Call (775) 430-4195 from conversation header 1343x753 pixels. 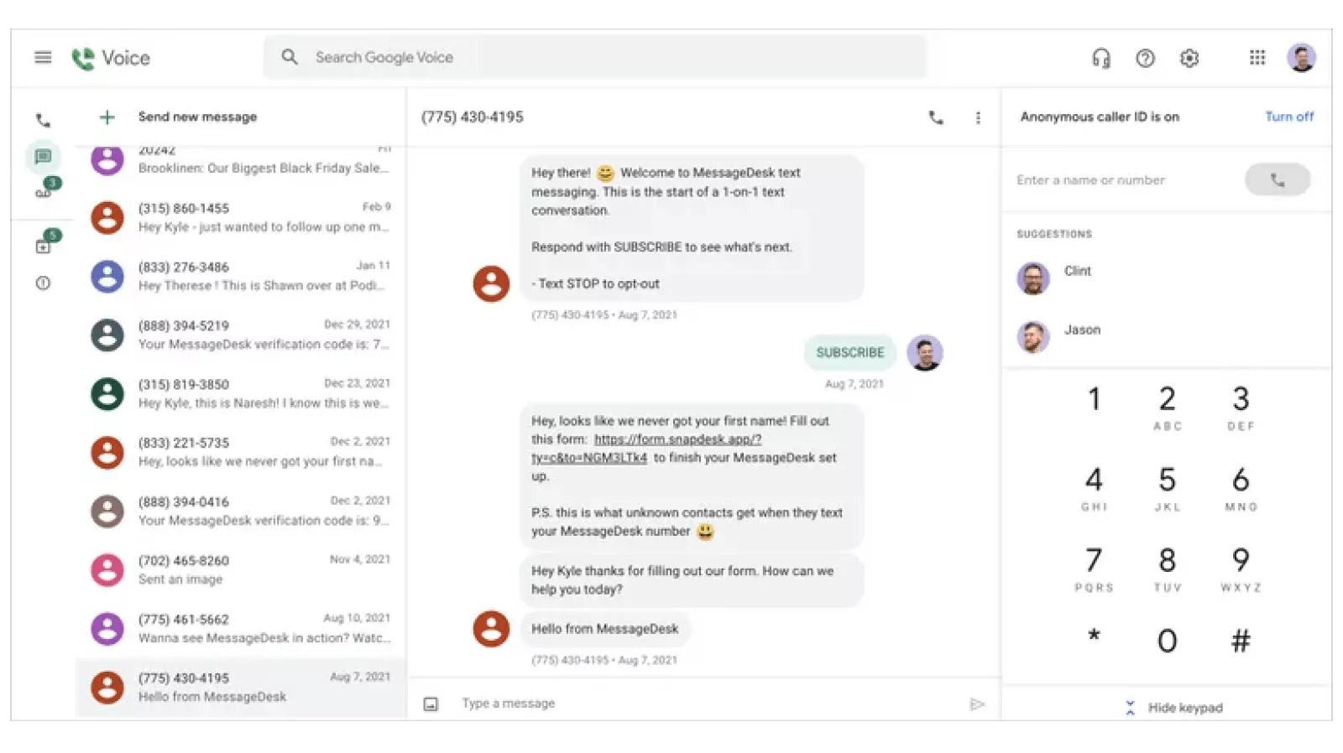point(936,117)
